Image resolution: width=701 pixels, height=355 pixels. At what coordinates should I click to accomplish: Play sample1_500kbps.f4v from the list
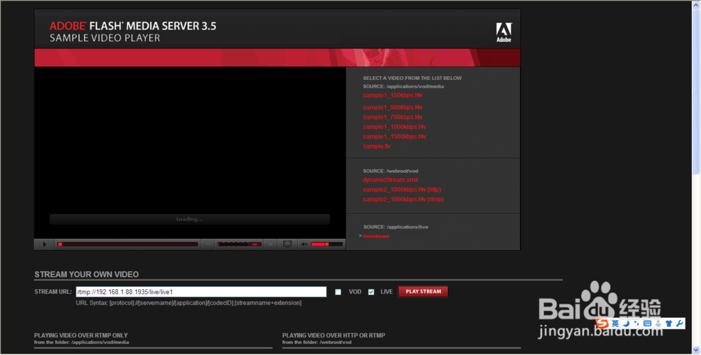[393, 108]
